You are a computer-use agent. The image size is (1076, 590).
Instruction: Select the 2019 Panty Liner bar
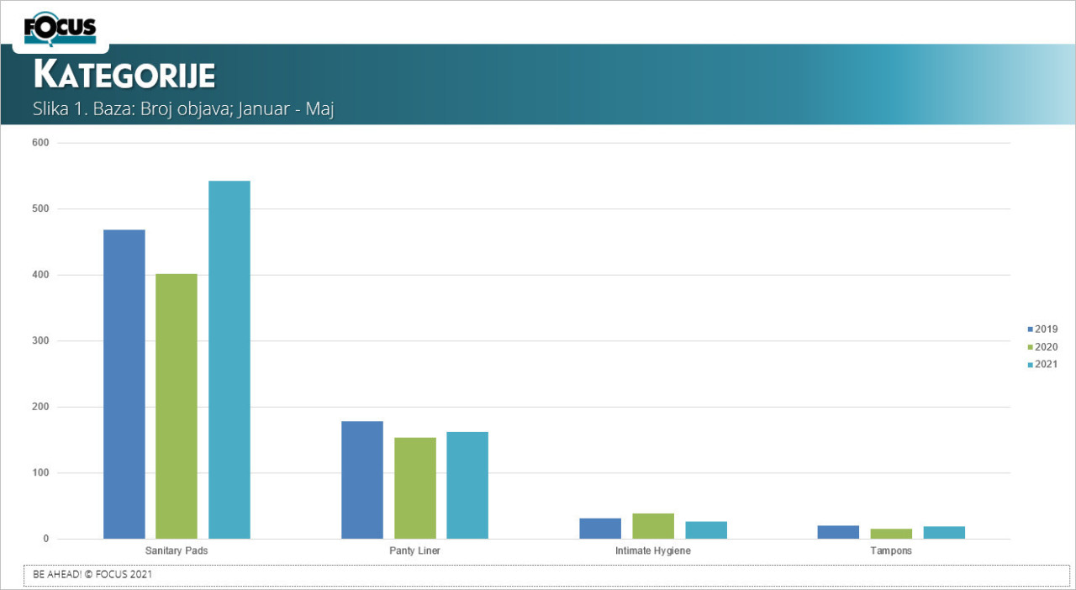point(362,480)
